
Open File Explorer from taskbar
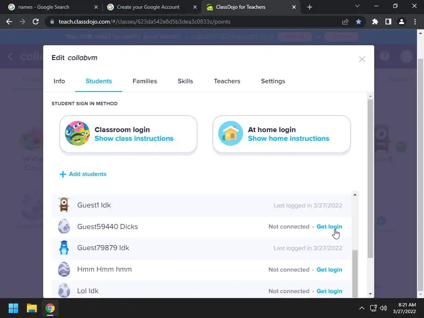point(31,308)
